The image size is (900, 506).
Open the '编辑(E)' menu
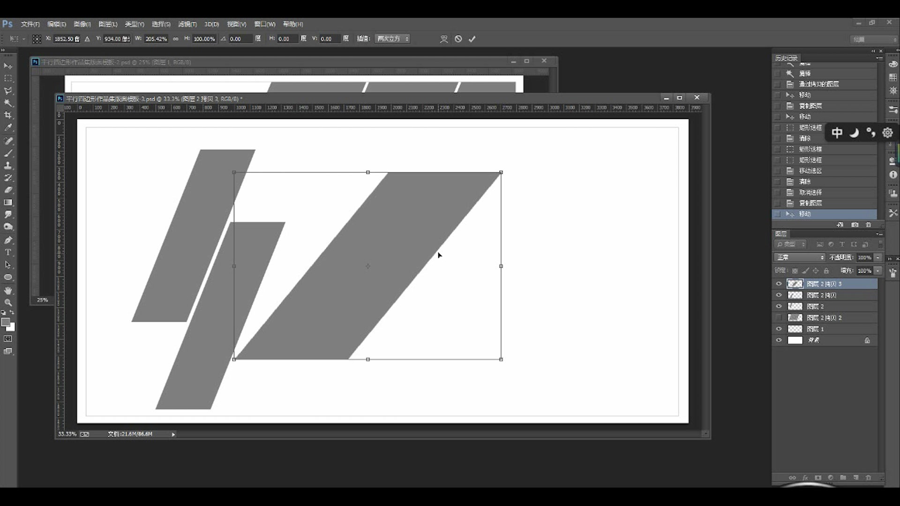tap(57, 24)
